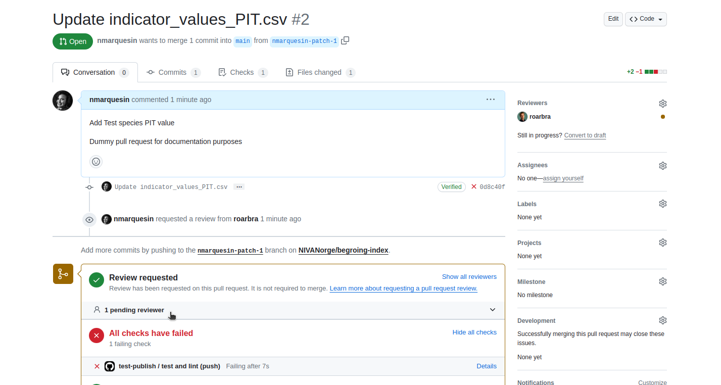Click red X icon on test-publish check row

pos(97,366)
